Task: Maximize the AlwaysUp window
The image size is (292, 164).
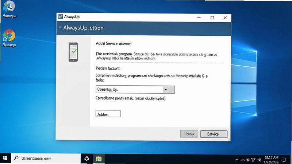Action: point(212,17)
